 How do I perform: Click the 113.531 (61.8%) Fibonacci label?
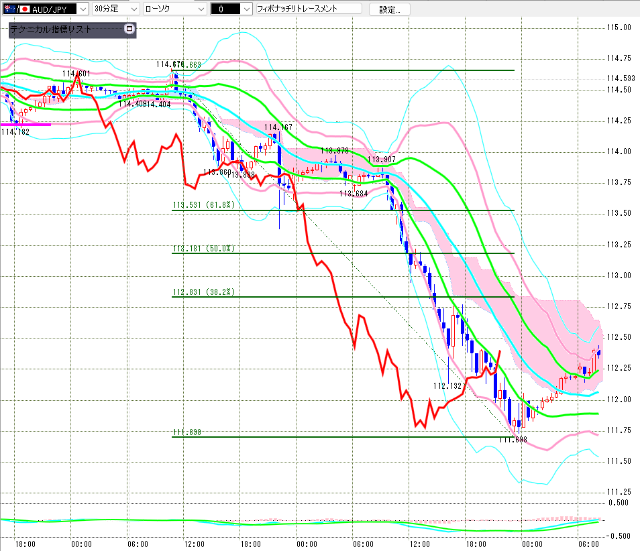tap(204, 204)
